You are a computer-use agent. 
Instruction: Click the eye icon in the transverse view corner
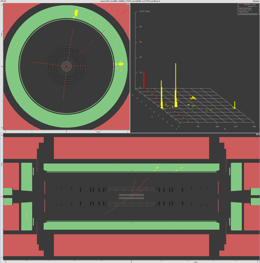(x=128, y=4)
